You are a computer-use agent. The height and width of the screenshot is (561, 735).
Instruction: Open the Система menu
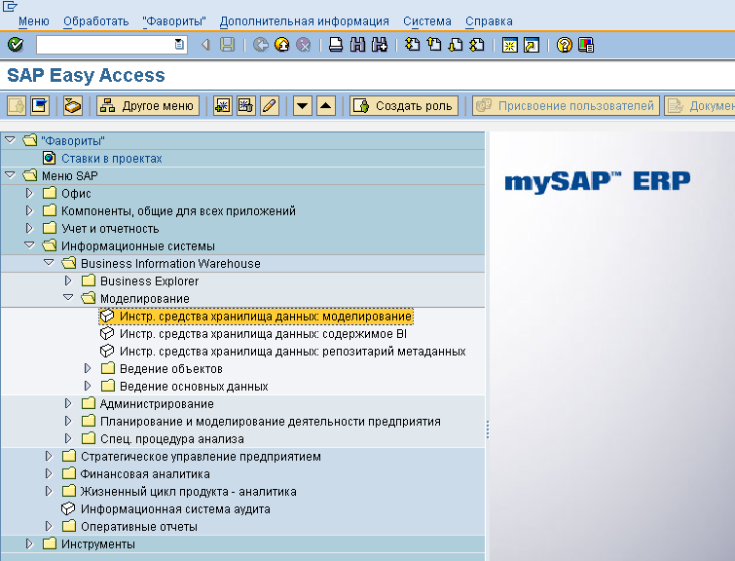click(427, 21)
